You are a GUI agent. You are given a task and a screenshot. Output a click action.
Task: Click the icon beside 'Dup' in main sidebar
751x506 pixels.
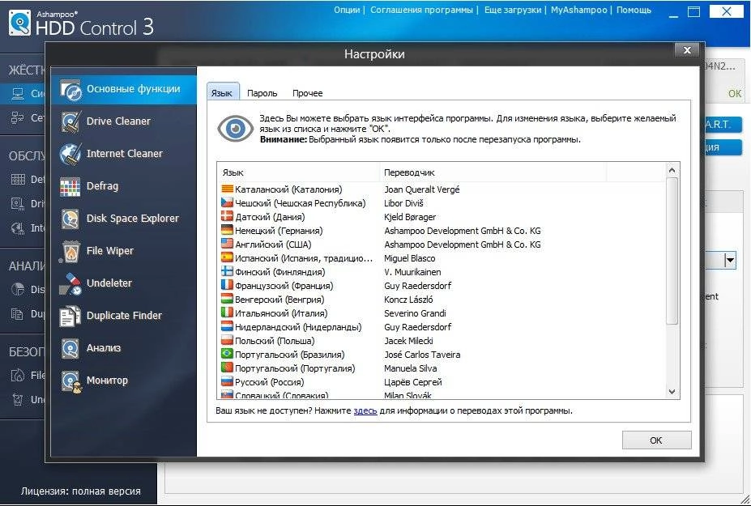coord(18,314)
